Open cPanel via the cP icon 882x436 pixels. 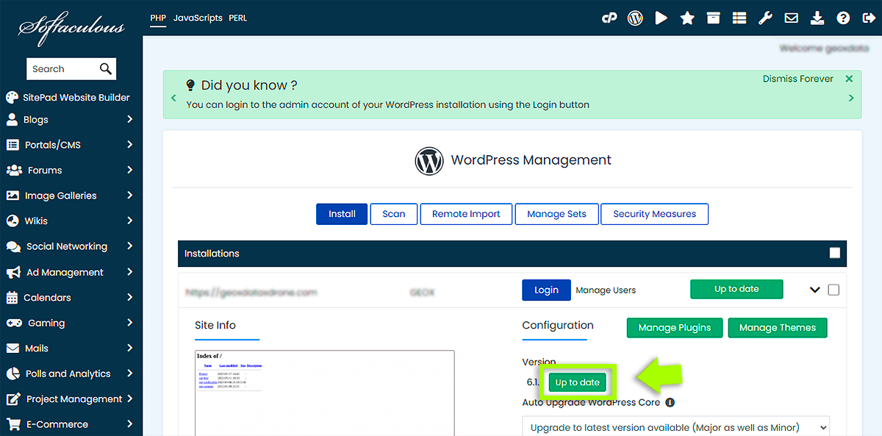[609, 18]
